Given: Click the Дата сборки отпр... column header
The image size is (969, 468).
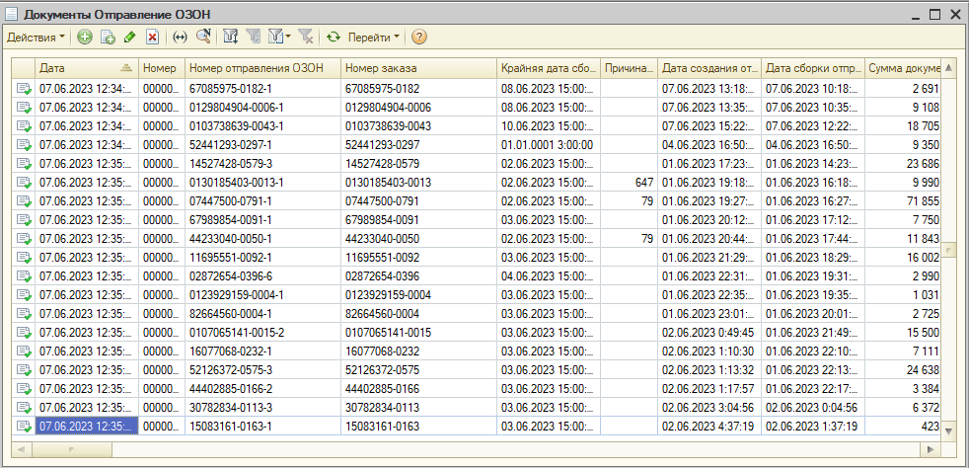Looking at the screenshot, I should (x=813, y=68).
